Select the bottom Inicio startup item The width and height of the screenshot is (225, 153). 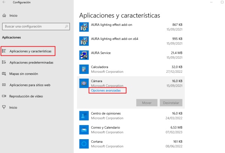tap(13, 107)
